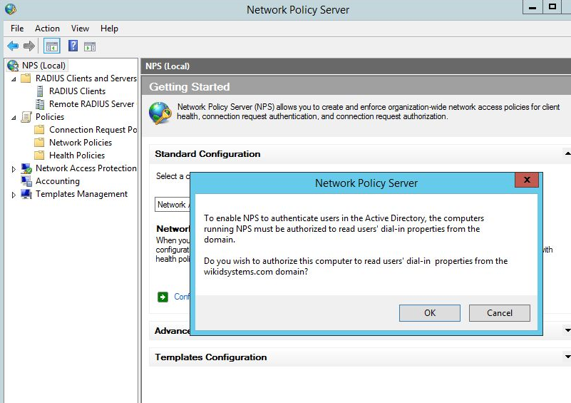This screenshot has height=403, width=571.
Task: Toggle the Show/Hide Console Tree toolbar icon
Action: pyautogui.click(x=52, y=46)
